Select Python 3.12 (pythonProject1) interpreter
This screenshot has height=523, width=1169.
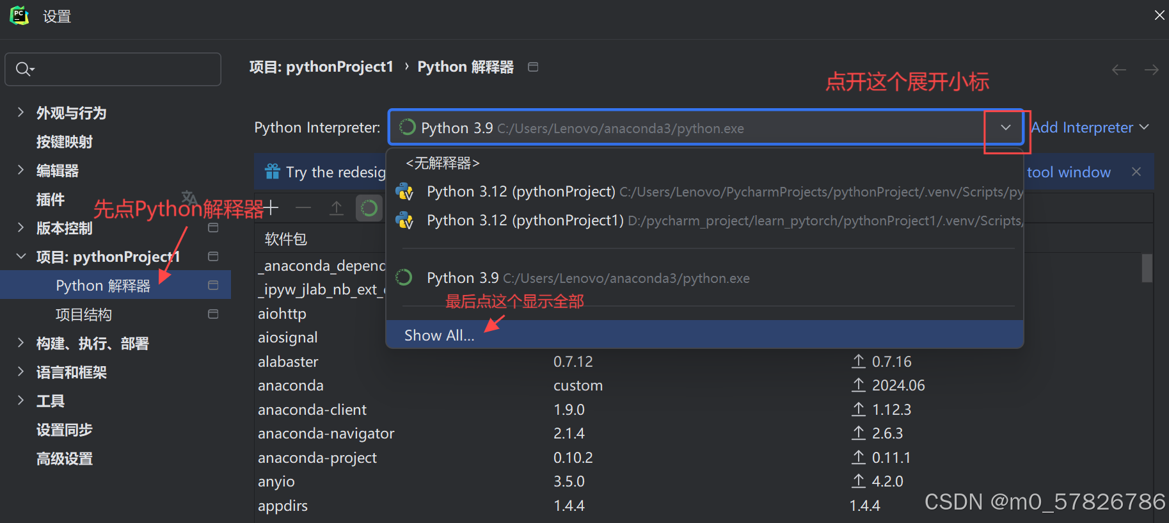704,220
